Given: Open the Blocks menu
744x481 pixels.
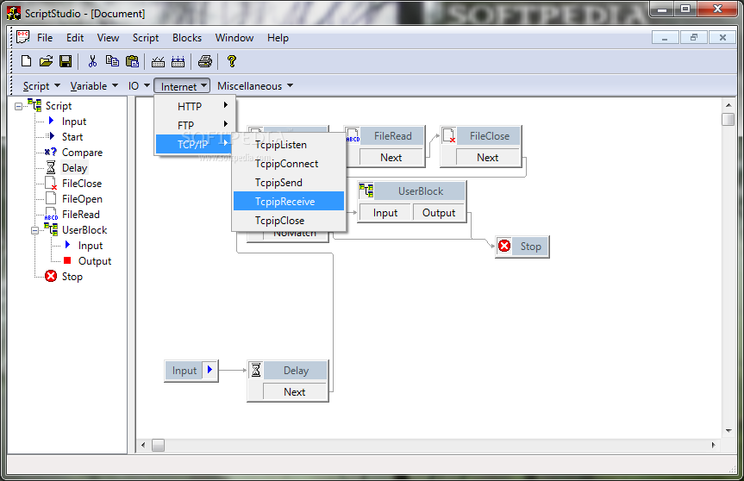Looking at the screenshot, I should [x=187, y=37].
